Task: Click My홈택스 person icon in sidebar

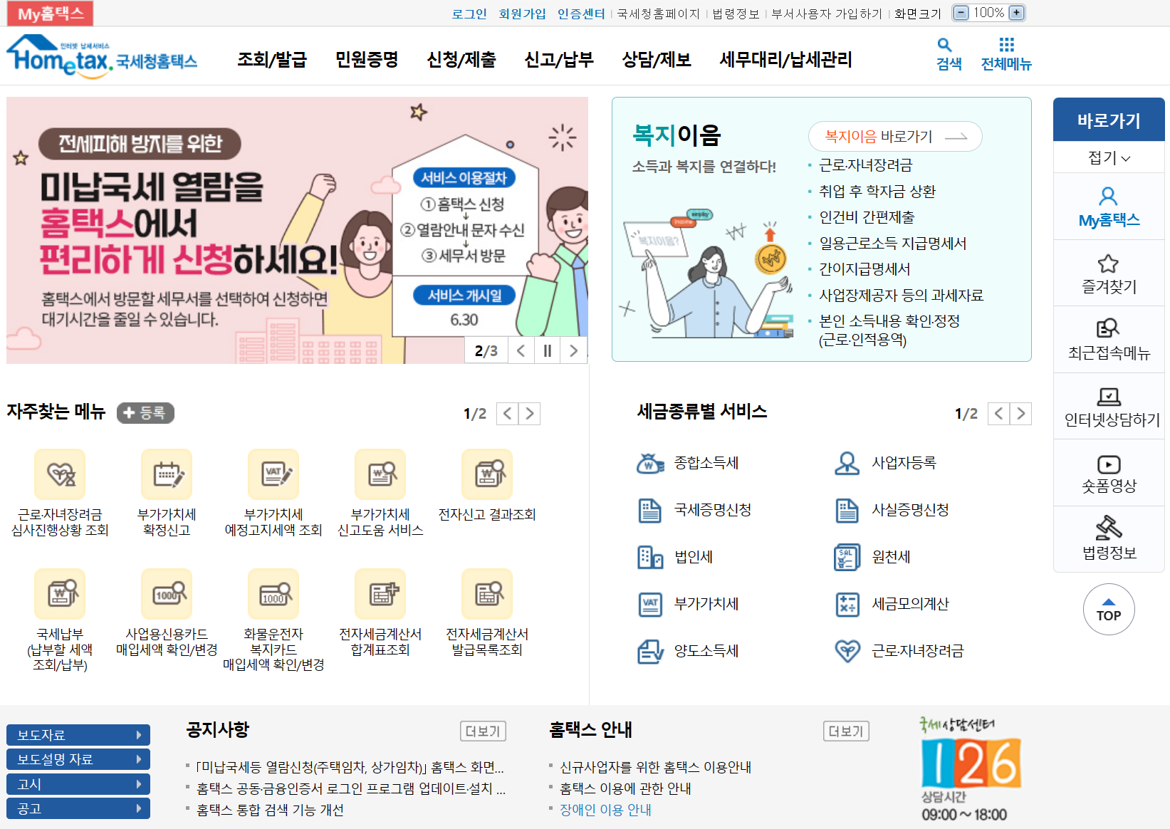Action: [1108, 196]
